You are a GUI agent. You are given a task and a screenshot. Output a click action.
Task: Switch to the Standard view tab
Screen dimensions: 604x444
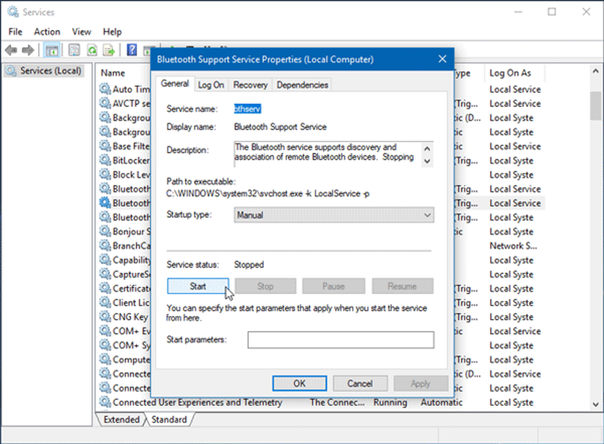click(169, 419)
